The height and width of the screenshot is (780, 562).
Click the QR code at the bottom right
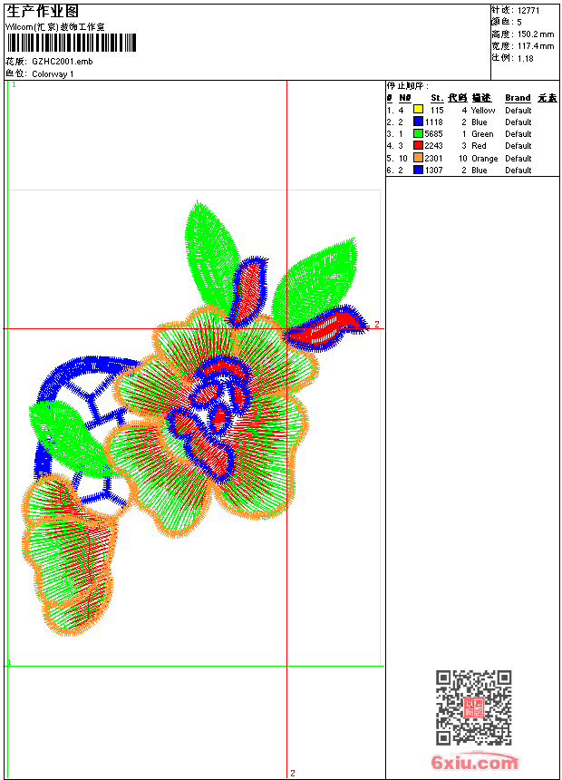[474, 707]
